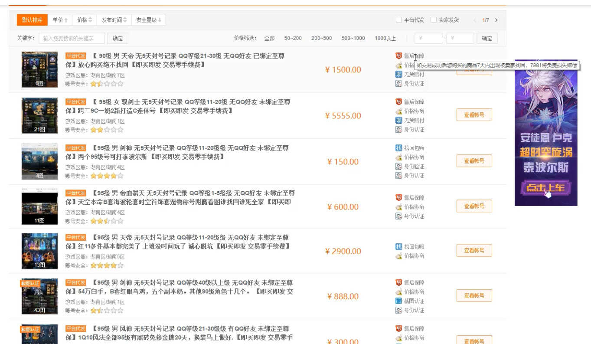
Task: Click the 售后保障 icon in the ¥300.00 listing
Action: (x=398, y=328)
